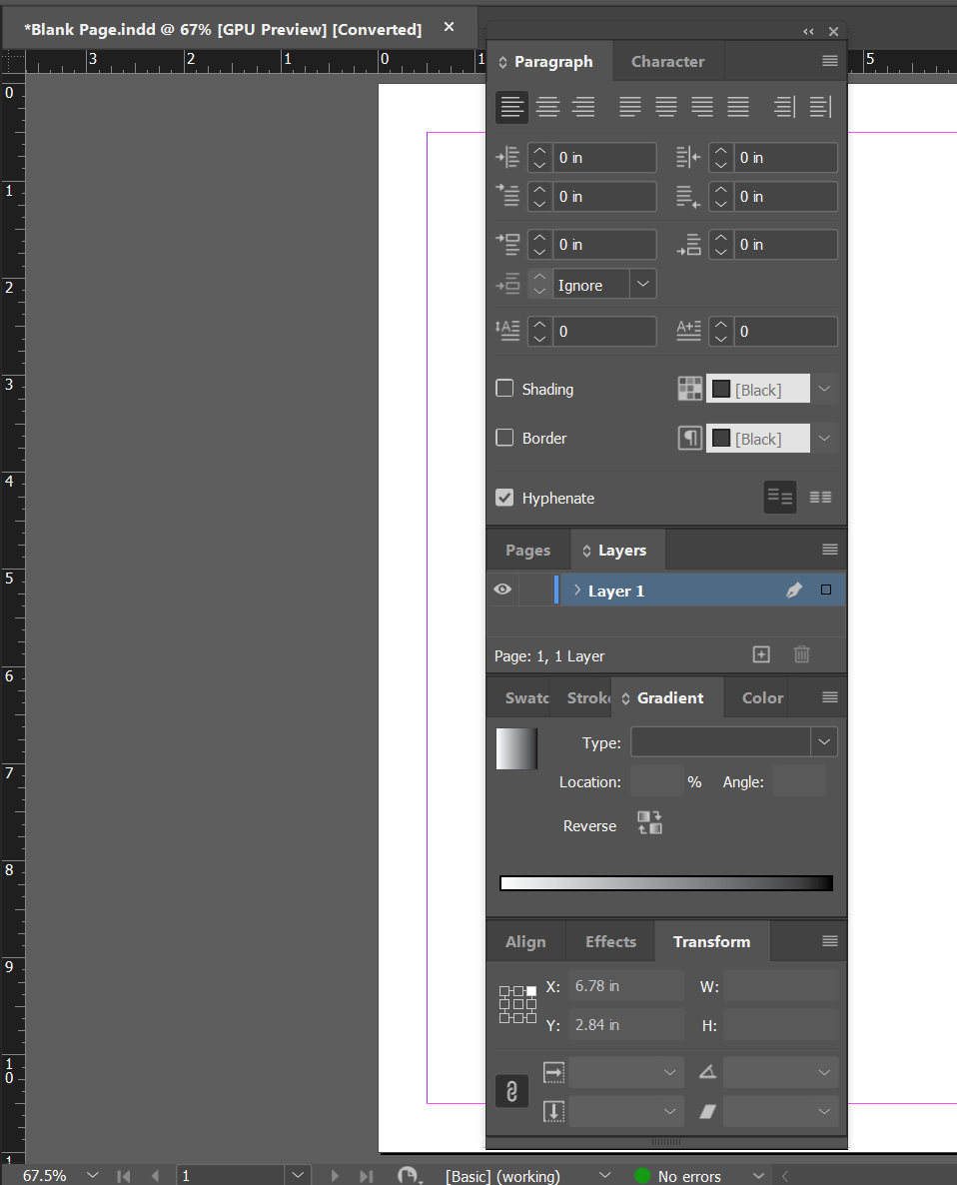The height and width of the screenshot is (1185, 957).
Task: Switch to Character tab
Action: [x=667, y=61]
